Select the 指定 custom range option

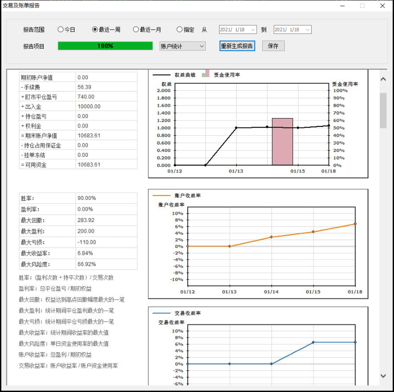click(179, 29)
